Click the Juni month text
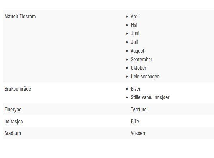 [135, 34]
